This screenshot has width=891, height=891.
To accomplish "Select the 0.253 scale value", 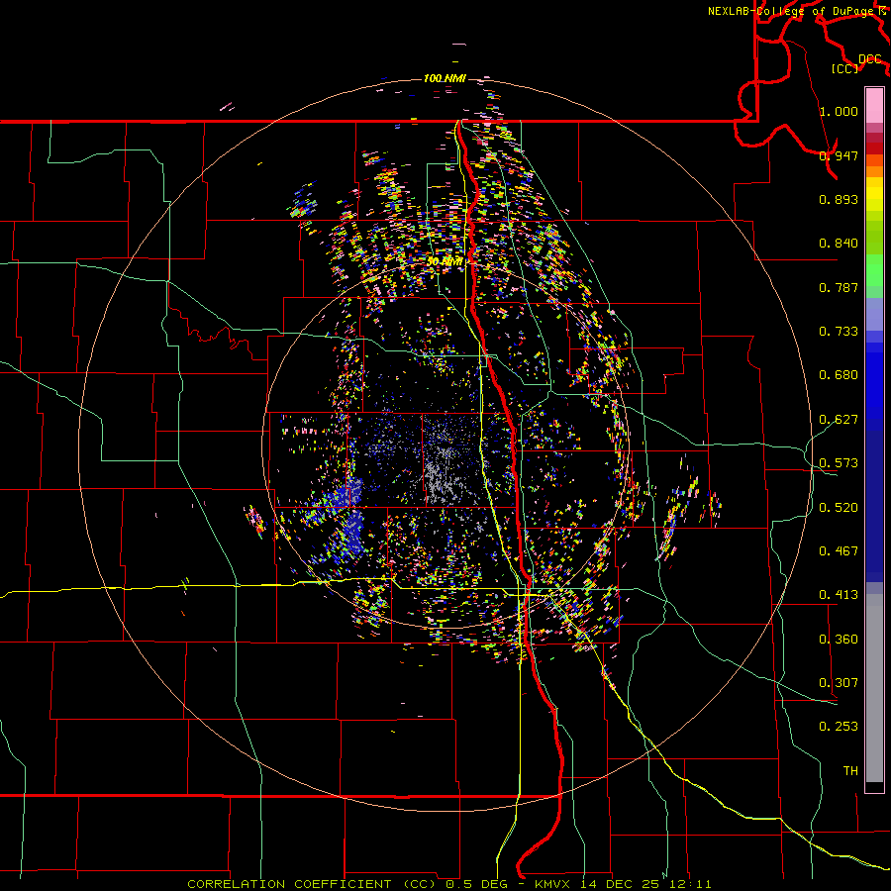I will (839, 727).
